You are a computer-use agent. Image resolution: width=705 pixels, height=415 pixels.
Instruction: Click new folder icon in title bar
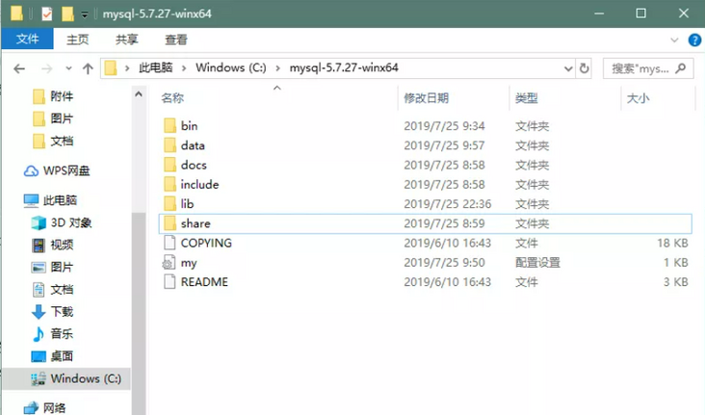point(67,13)
